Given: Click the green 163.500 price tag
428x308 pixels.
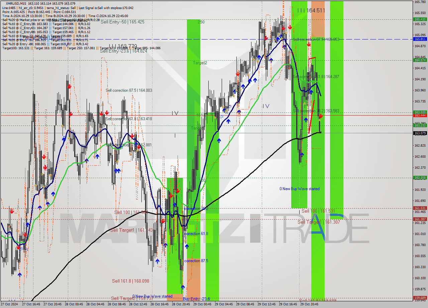Looking at the screenshot, I should pyautogui.click(x=420, y=112).
